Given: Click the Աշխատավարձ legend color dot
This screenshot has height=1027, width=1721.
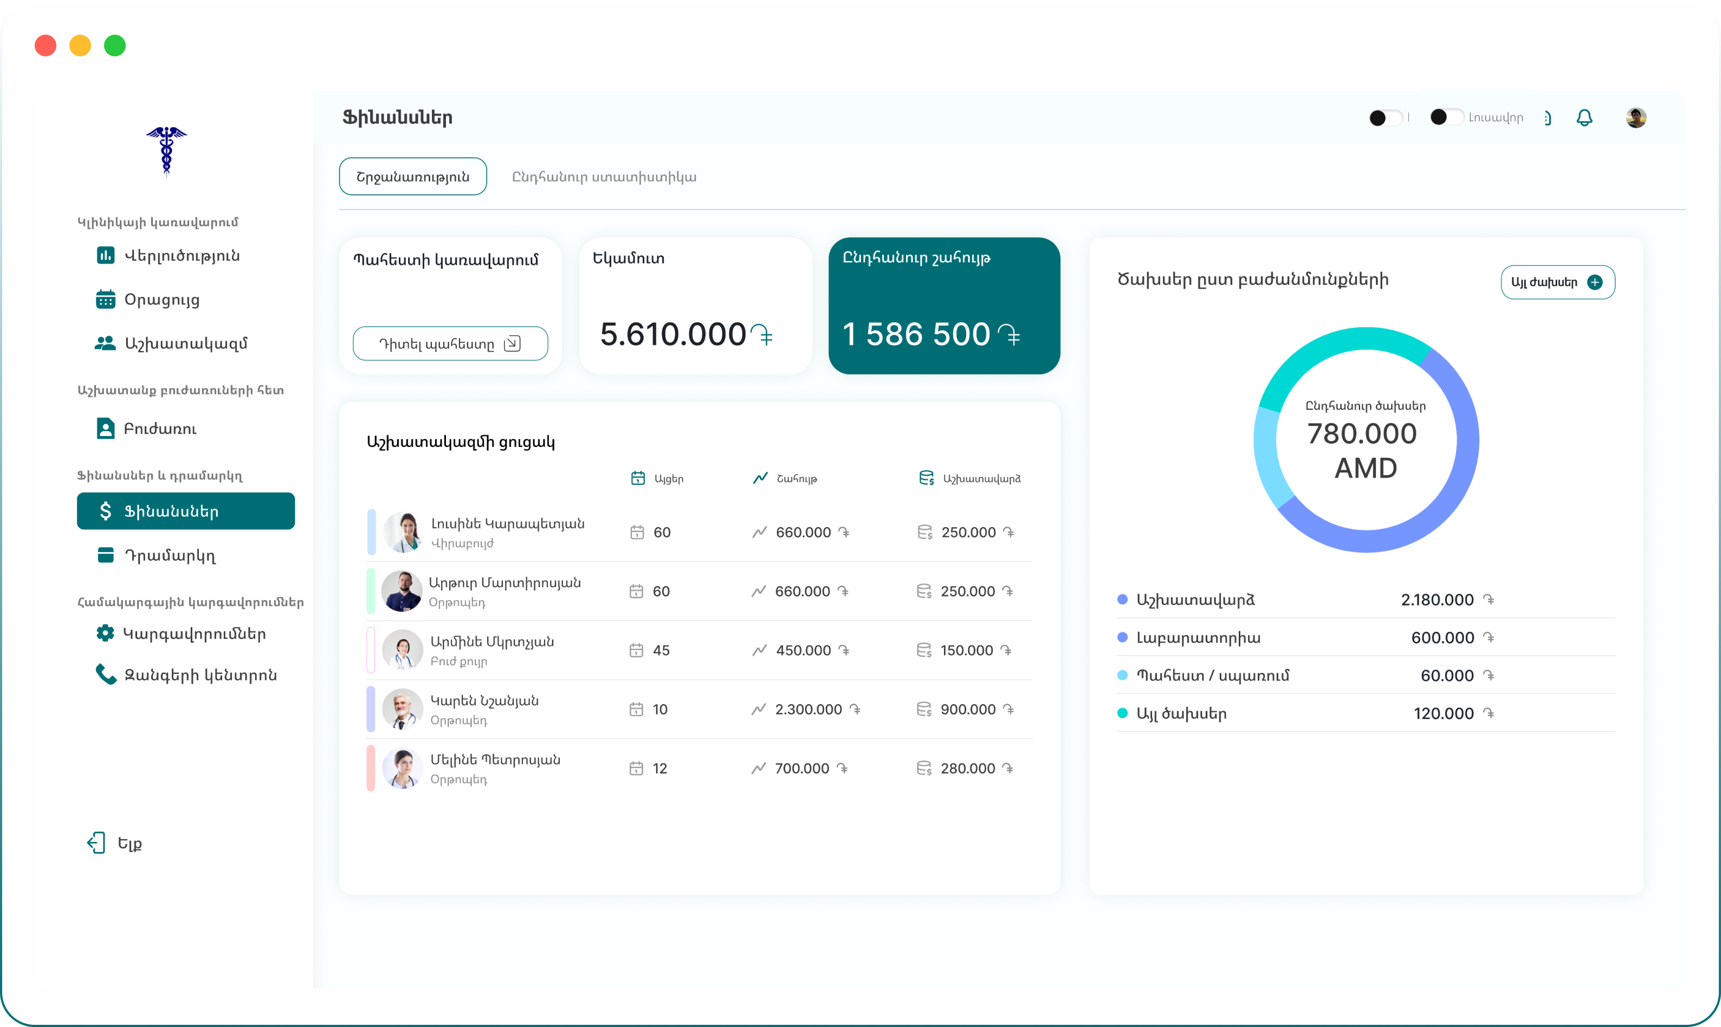Looking at the screenshot, I should (x=1122, y=599).
